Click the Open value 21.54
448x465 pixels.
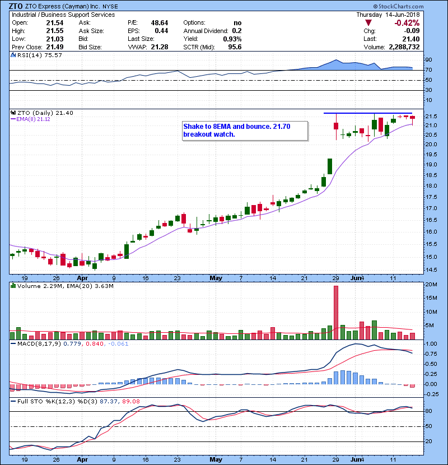[55, 23]
